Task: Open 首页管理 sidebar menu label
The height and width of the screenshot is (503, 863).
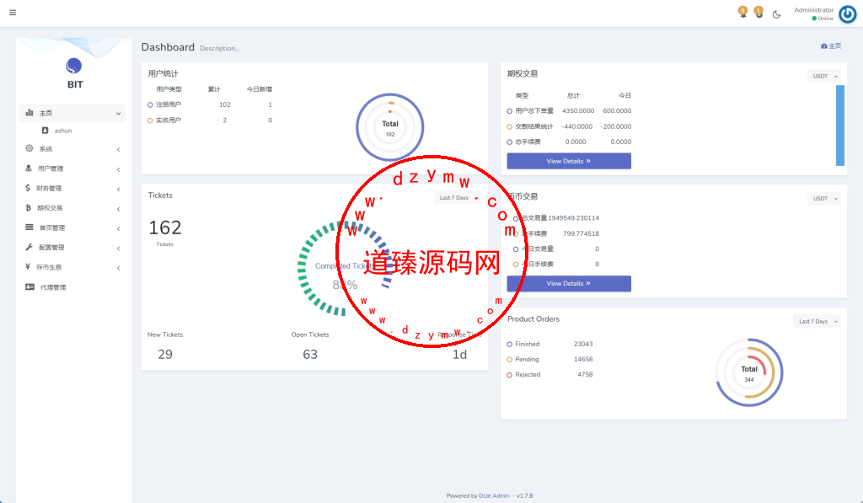Action: click(52, 227)
